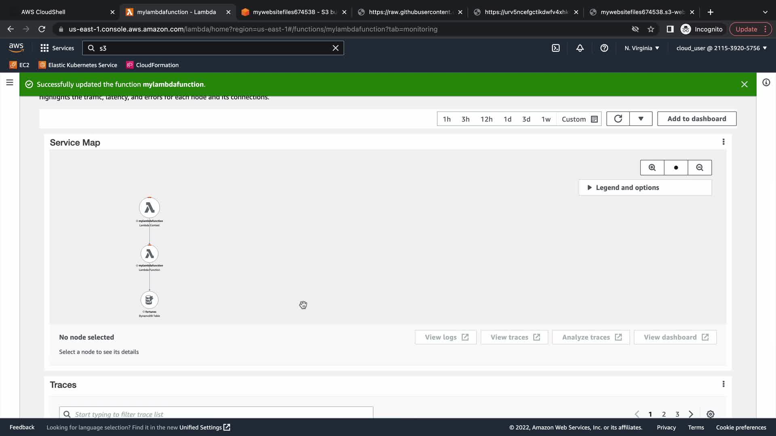Open the notifications bell
The width and height of the screenshot is (776, 436).
pos(580,48)
